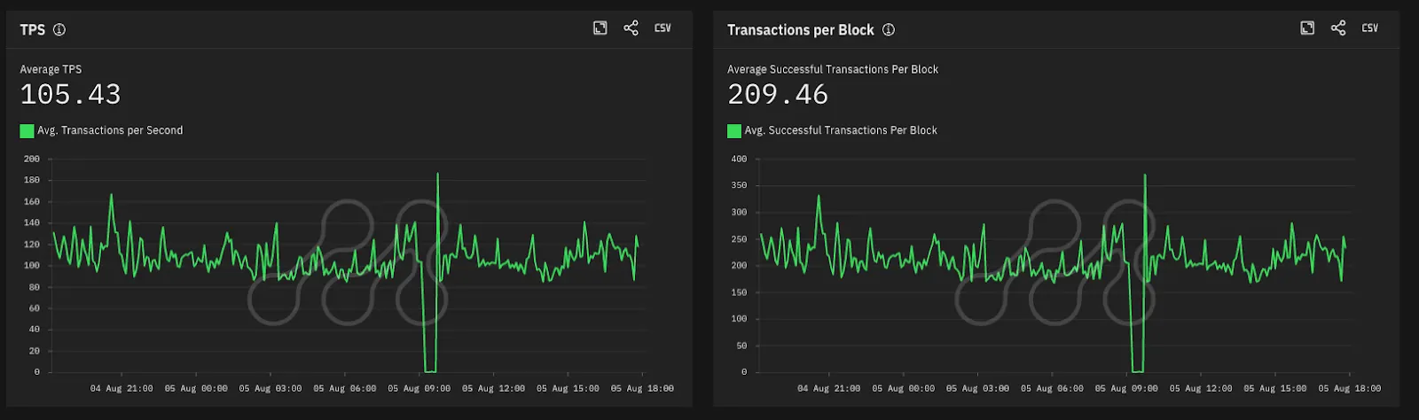Viewport: 1419px width, 420px height.
Task: Toggle the Avg. Transactions per Second legend label
Action: click(x=110, y=130)
